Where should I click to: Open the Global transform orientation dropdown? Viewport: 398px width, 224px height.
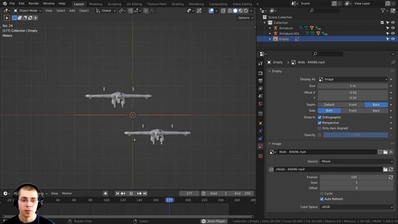click(x=106, y=11)
